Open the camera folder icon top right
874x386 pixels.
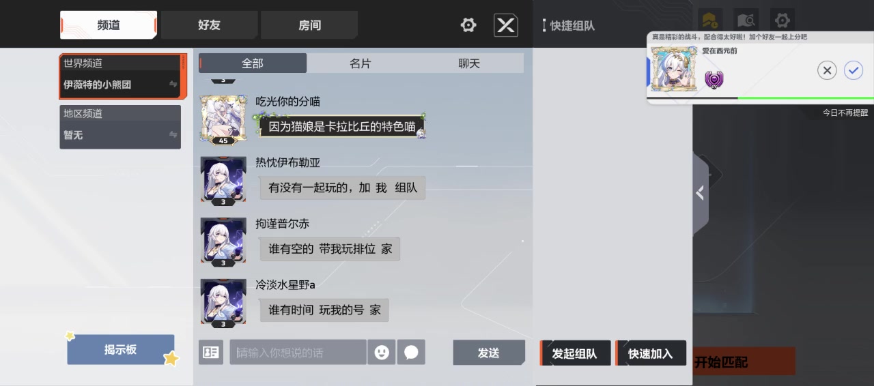point(746,20)
